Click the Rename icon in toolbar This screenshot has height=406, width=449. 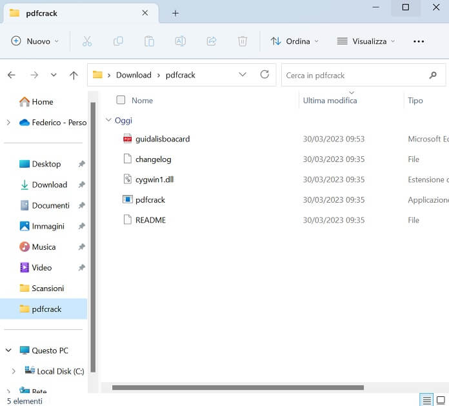coord(181,41)
